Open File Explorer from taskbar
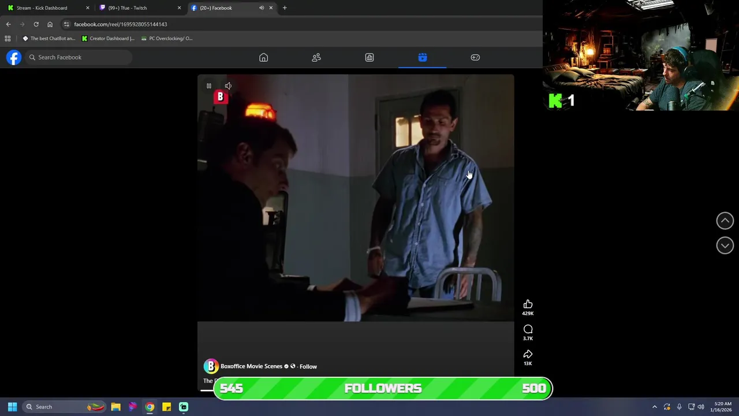The height and width of the screenshot is (416, 739). click(x=115, y=407)
